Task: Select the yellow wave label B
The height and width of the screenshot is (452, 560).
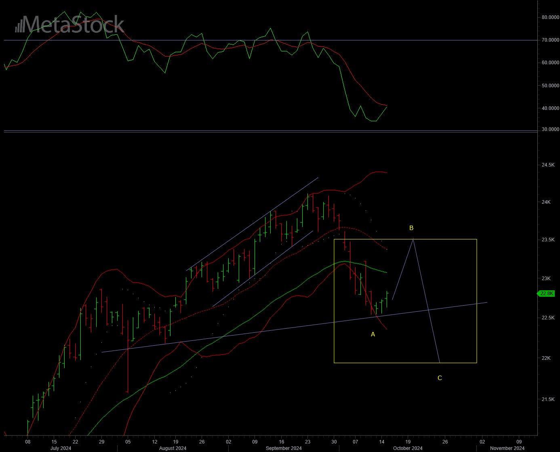Action: pyautogui.click(x=411, y=228)
